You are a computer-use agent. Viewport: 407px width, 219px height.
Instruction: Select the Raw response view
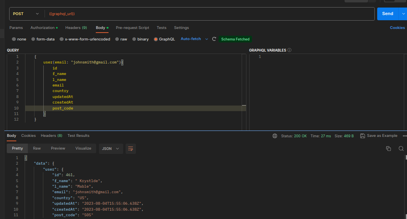click(37, 148)
